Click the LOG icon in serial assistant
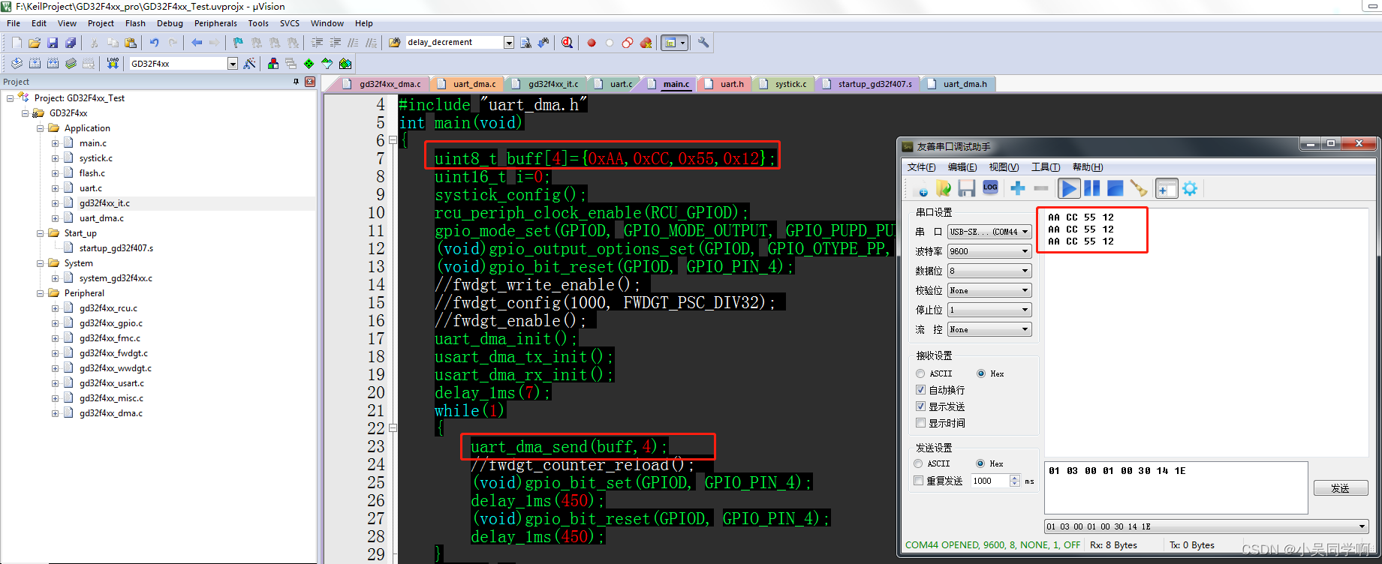Viewport: 1382px width, 564px height. [x=990, y=188]
